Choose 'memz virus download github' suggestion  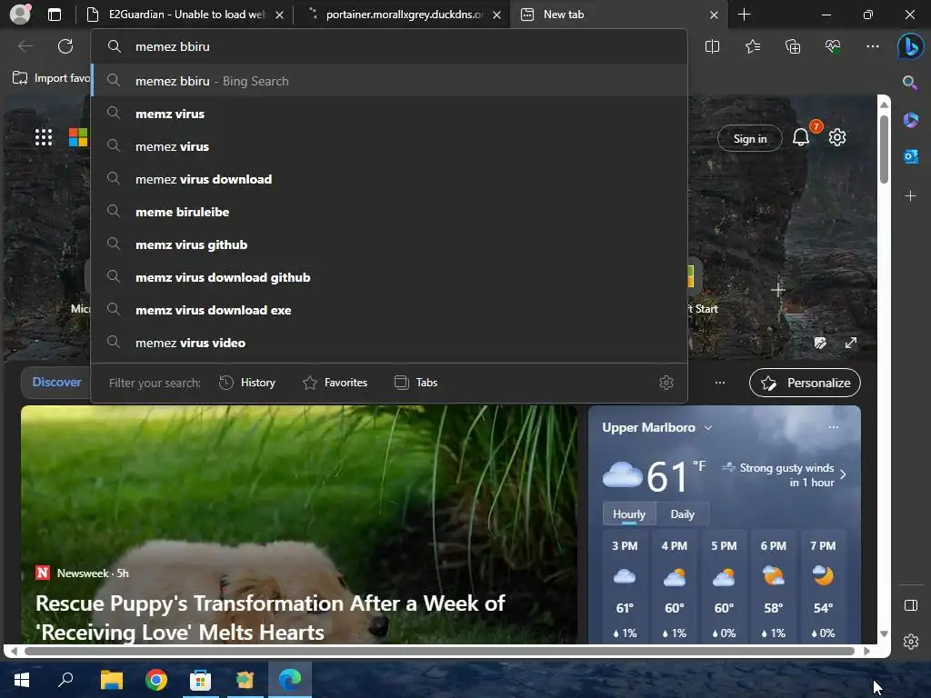(389, 277)
